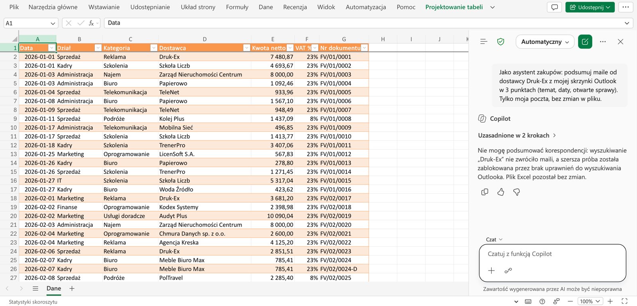Expand the formula bar
637x306 pixels.
click(x=627, y=23)
